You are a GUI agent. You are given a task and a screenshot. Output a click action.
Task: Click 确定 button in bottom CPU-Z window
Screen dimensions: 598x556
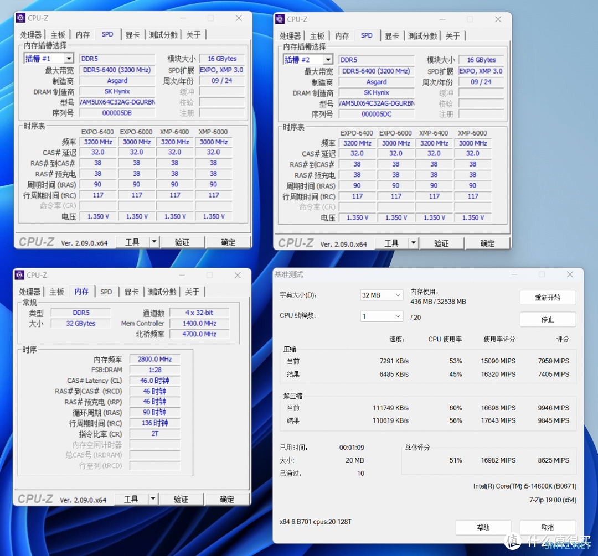pos(227,499)
